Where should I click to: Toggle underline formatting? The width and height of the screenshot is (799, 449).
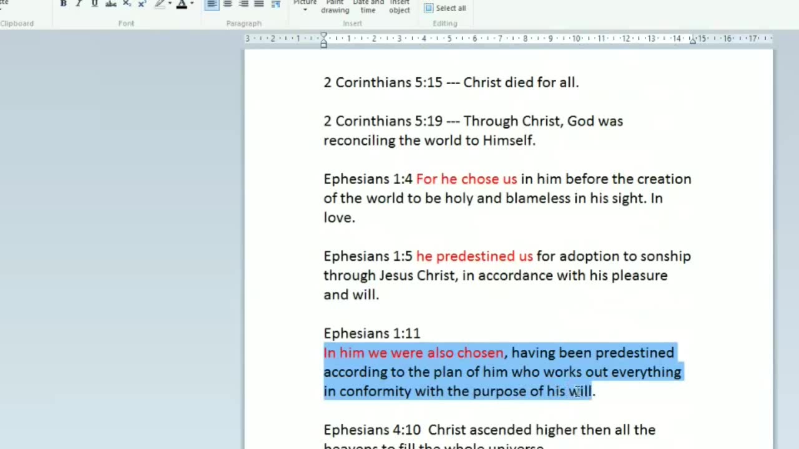click(95, 4)
